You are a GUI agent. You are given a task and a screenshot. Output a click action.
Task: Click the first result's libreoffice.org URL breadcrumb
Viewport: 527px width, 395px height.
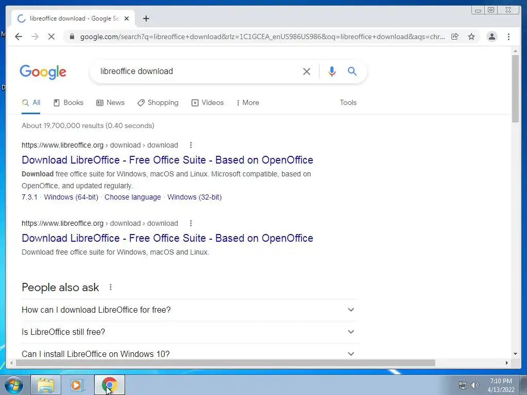click(100, 145)
